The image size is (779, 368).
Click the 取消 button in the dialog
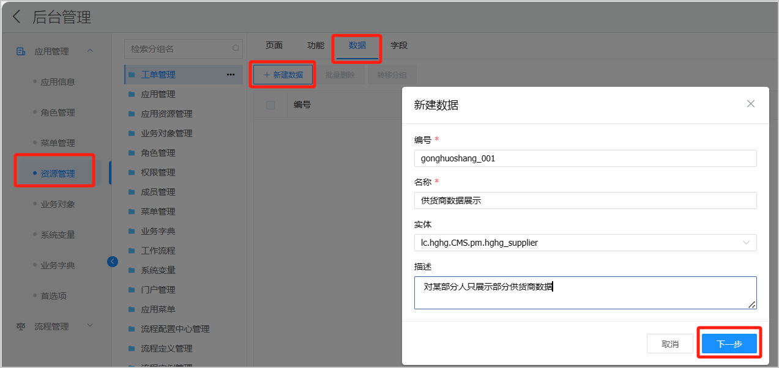670,344
